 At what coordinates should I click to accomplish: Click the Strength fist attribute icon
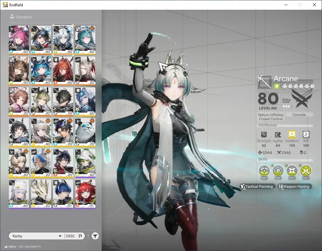(264, 134)
